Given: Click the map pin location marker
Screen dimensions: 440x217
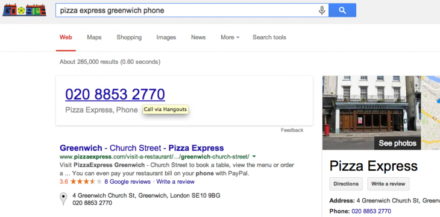Looking at the screenshot, I should 64,199.
